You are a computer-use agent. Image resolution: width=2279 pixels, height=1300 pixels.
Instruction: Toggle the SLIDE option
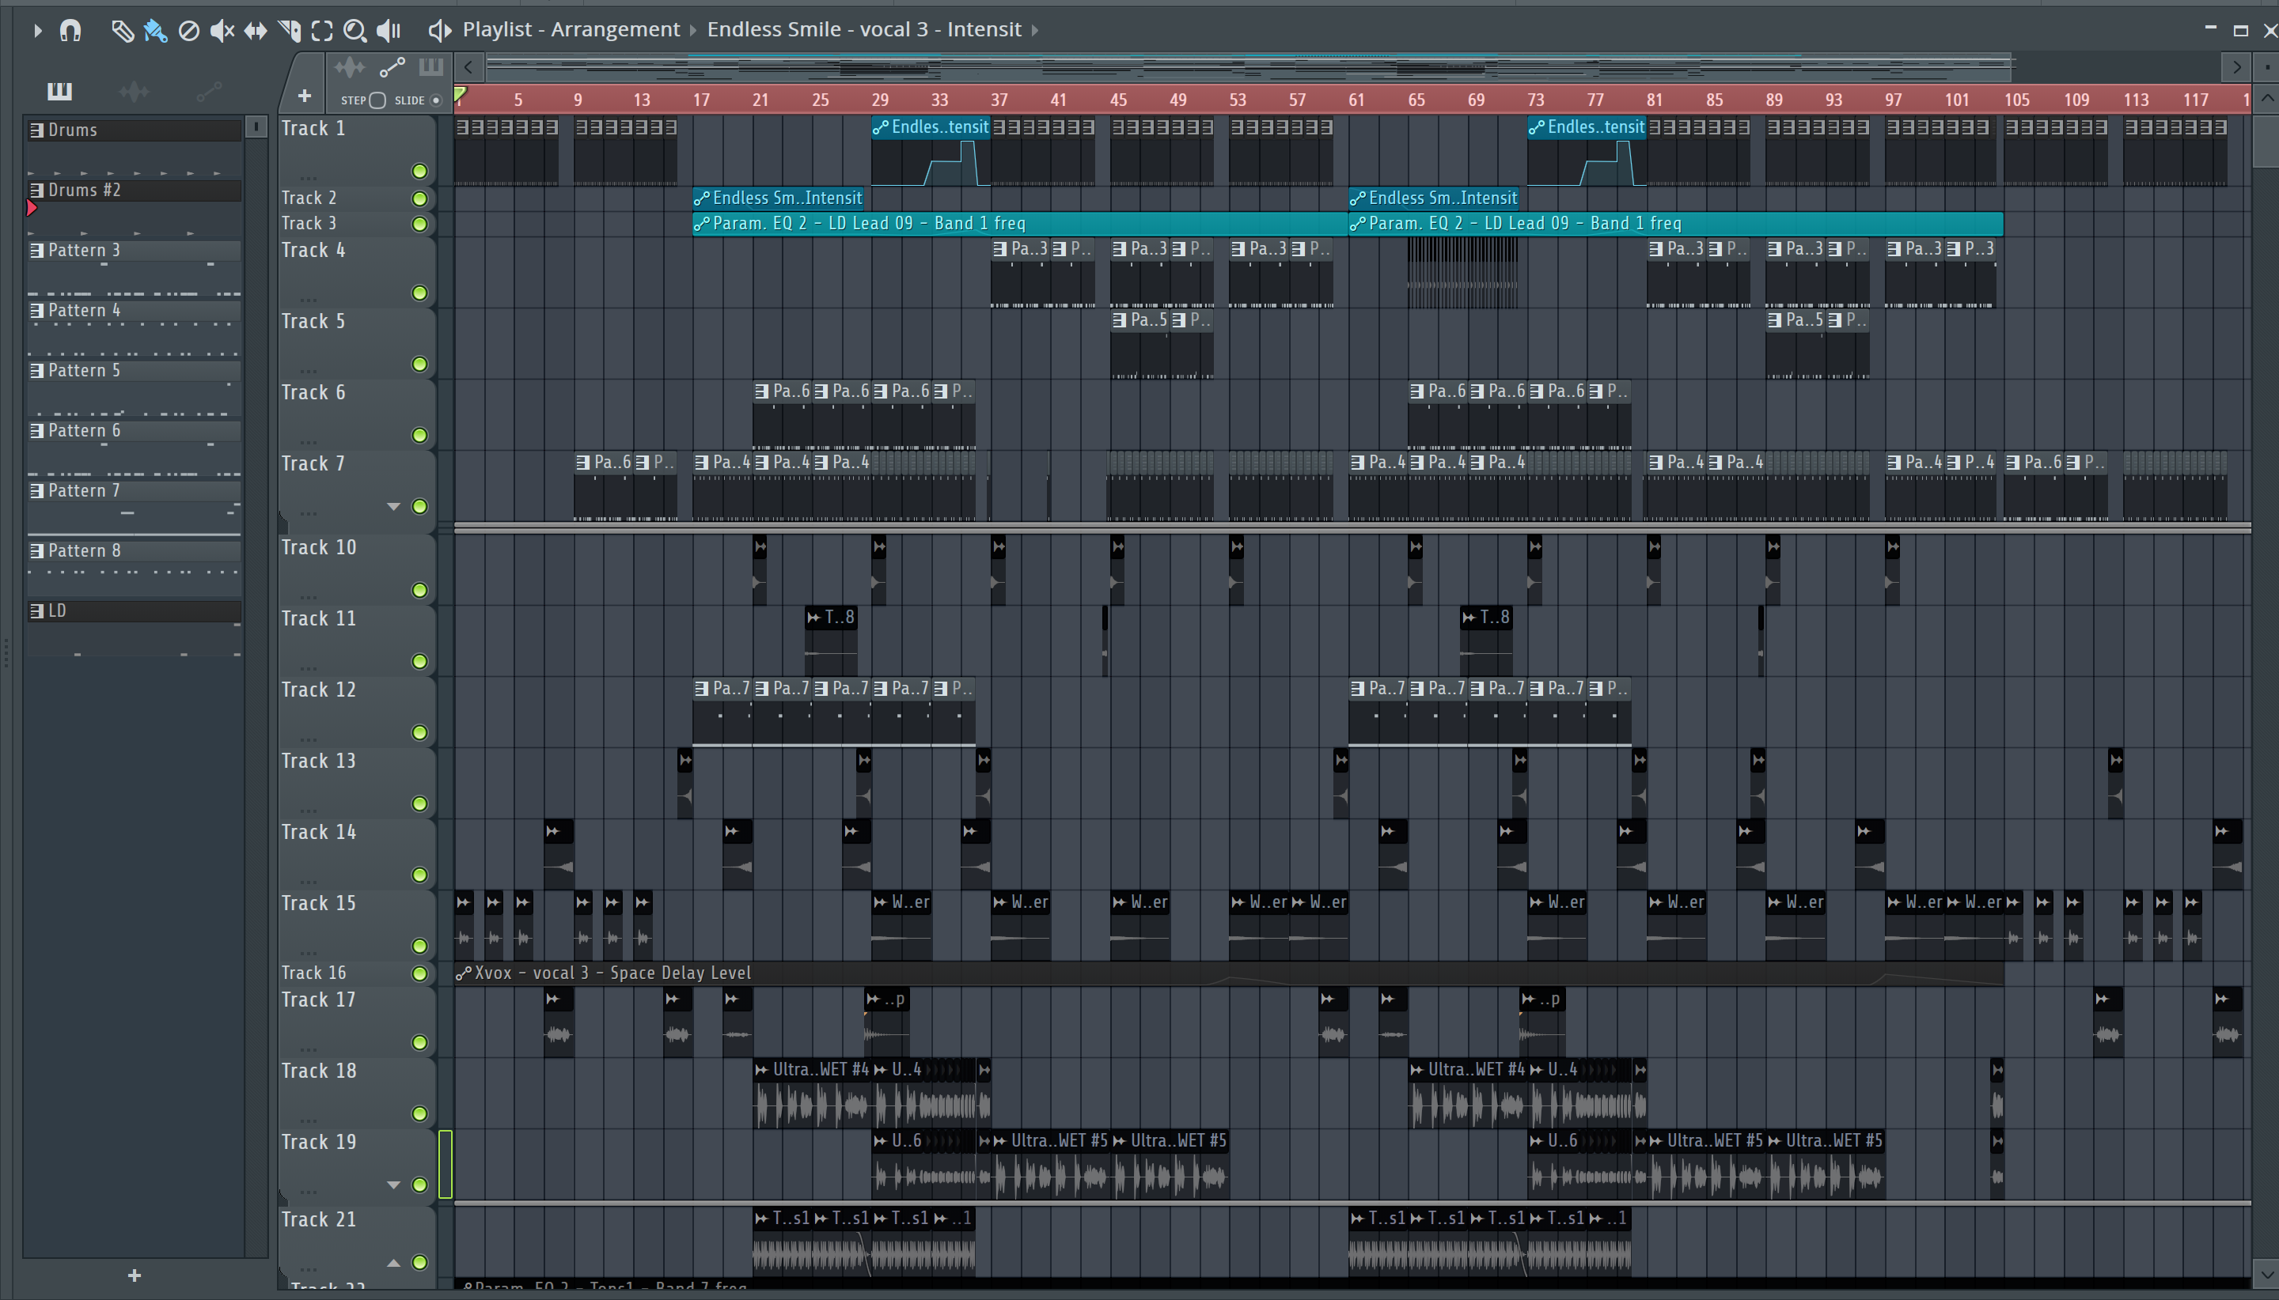click(436, 100)
